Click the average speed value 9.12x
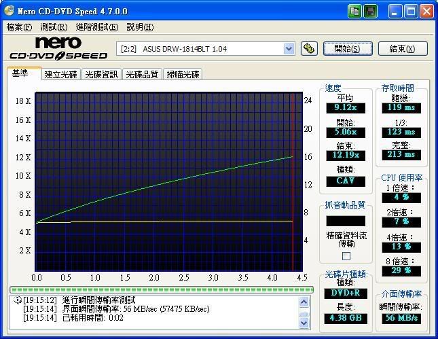Screen dimensions: 438x339 click(346, 107)
